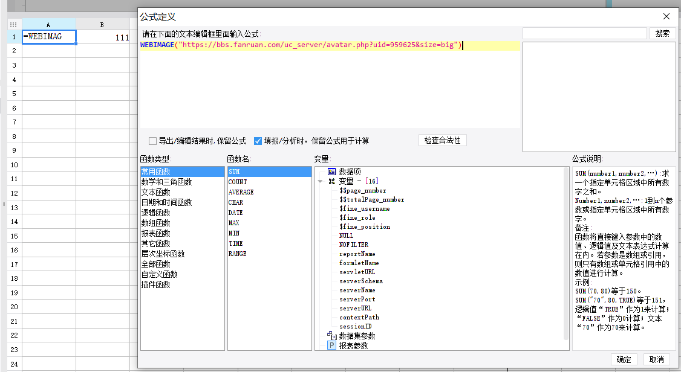Cancel with the 取消 button

pos(656,359)
